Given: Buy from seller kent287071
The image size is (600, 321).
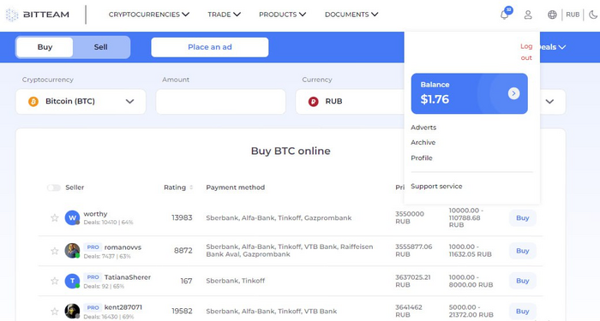Looking at the screenshot, I should (x=522, y=312).
